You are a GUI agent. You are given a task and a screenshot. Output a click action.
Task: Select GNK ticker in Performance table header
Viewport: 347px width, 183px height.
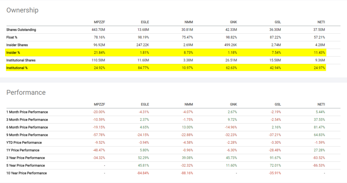click(x=232, y=104)
